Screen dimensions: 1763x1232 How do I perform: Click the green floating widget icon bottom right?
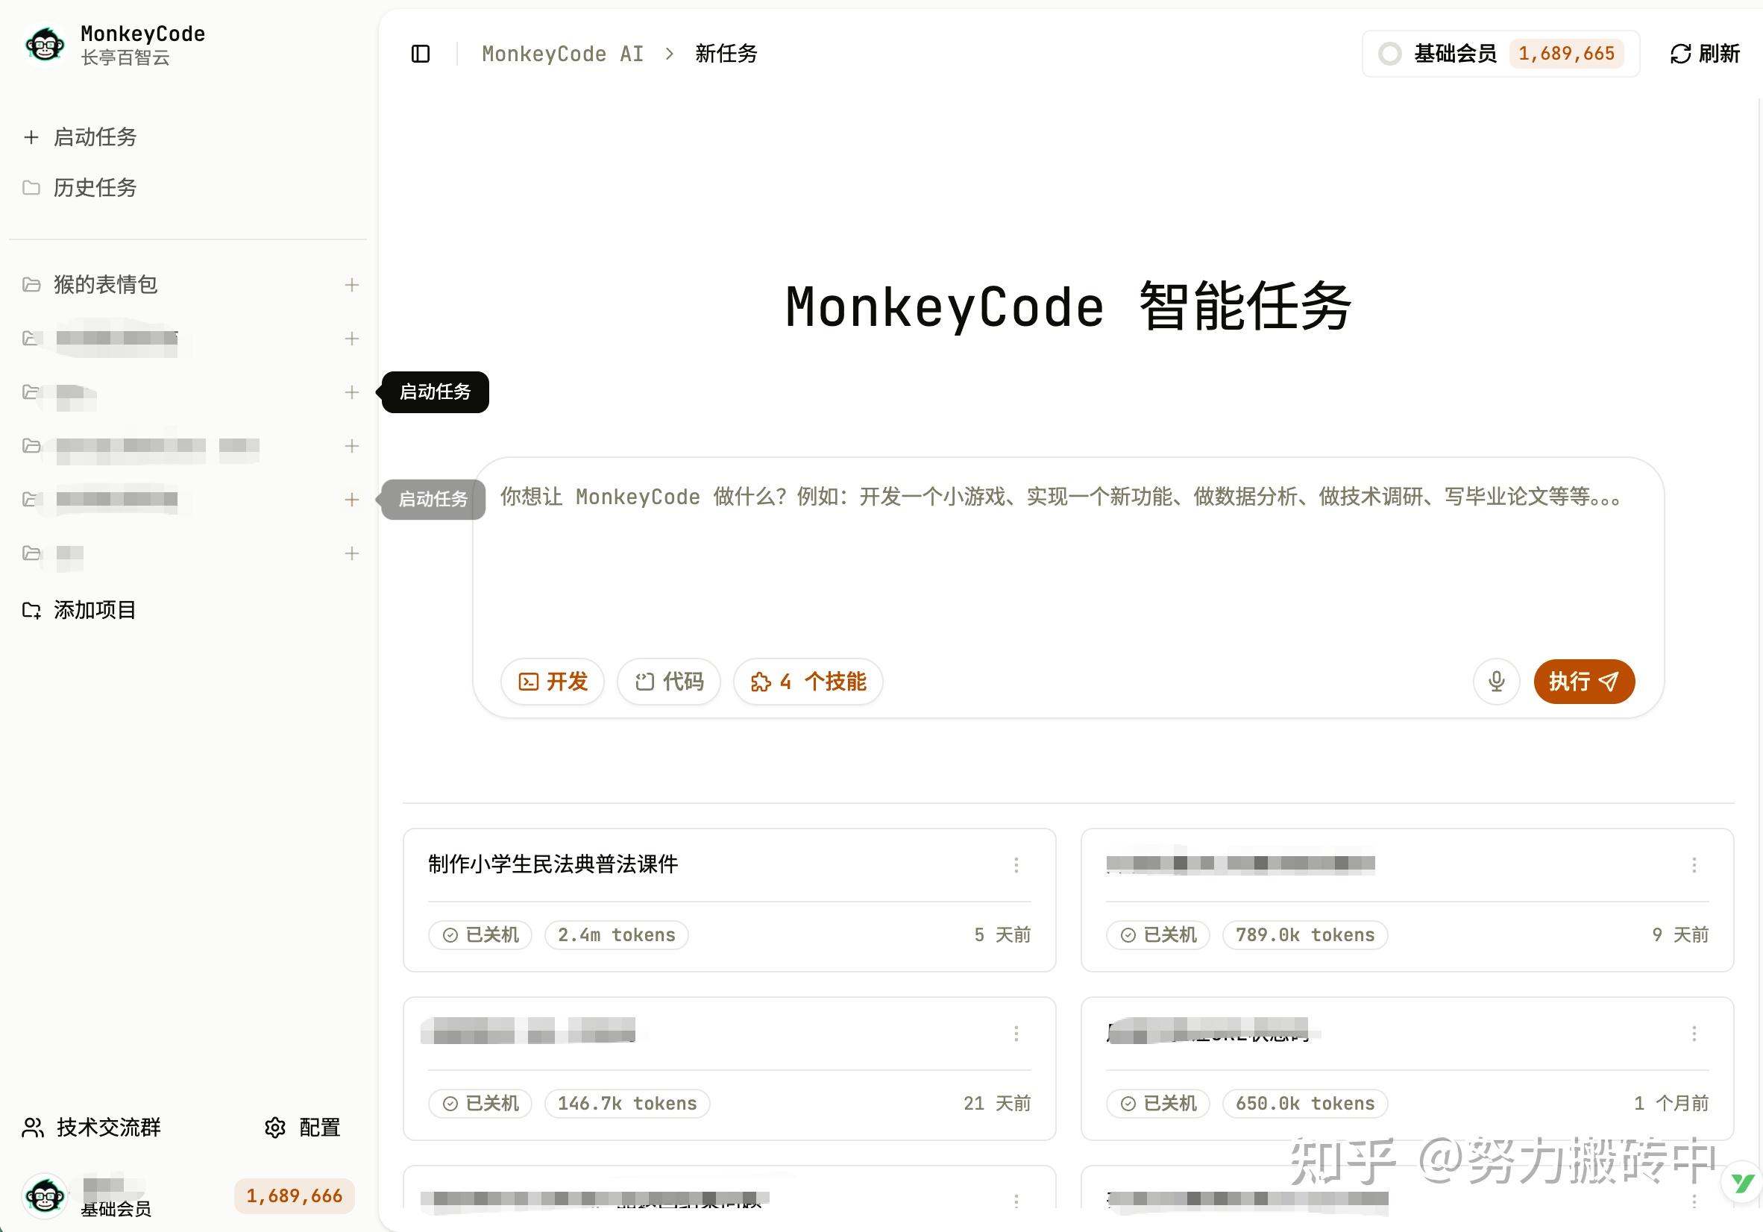[x=1741, y=1183]
